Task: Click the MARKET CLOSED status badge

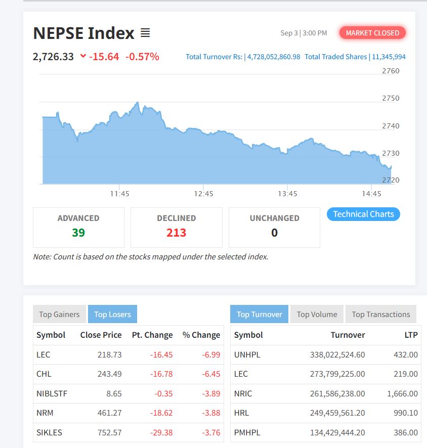Action: (x=372, y=33)
